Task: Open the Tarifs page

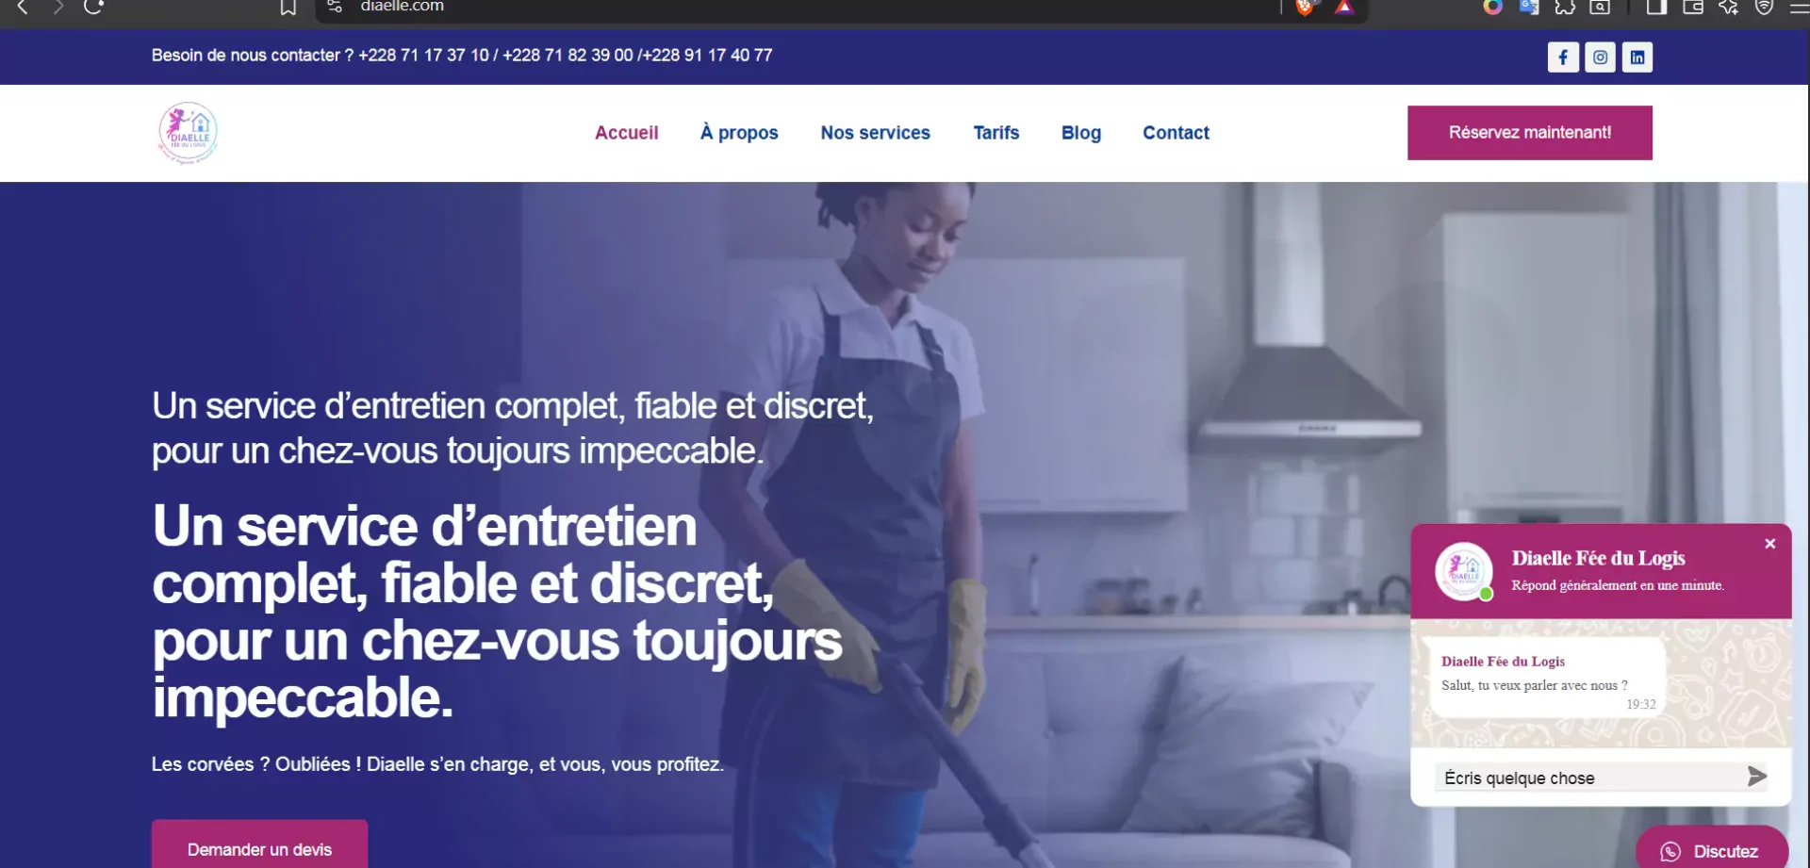Action: click(996, 133)
